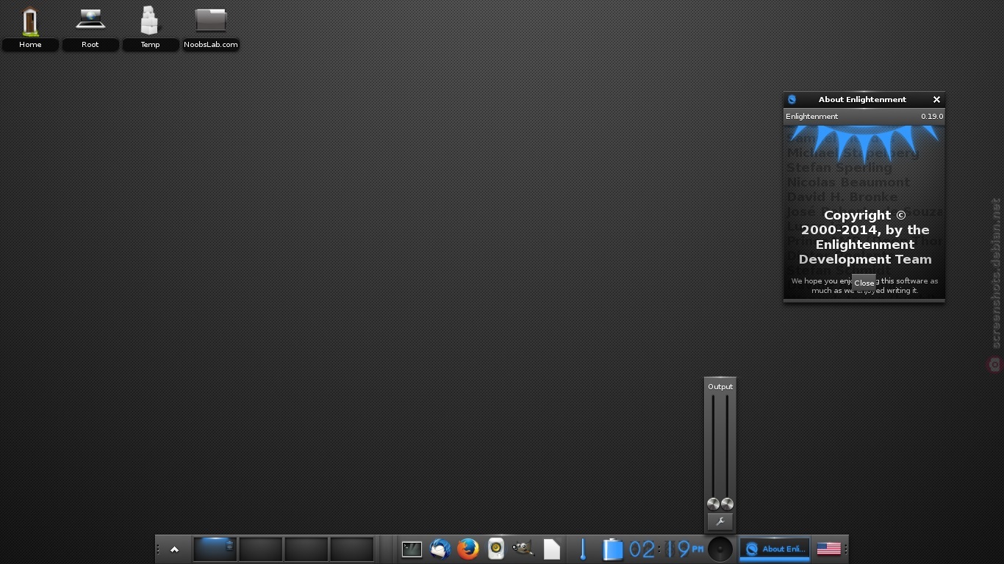This screenshot has width=1004, height=564.
Task: Launch Thunderbird mail from the shelf
Action: (440, 549)
